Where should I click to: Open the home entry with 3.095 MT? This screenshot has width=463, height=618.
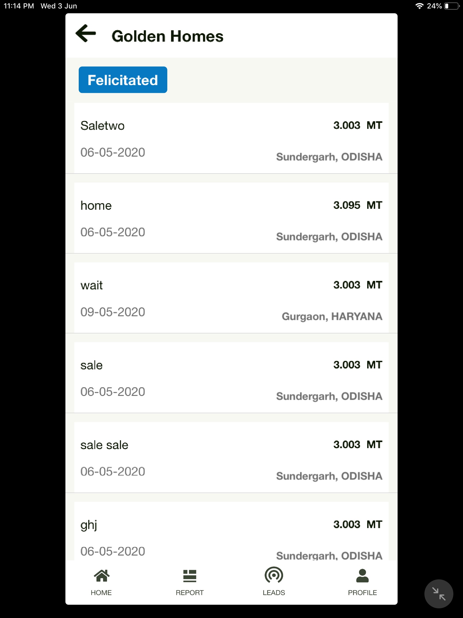click(x=231, y=218)
